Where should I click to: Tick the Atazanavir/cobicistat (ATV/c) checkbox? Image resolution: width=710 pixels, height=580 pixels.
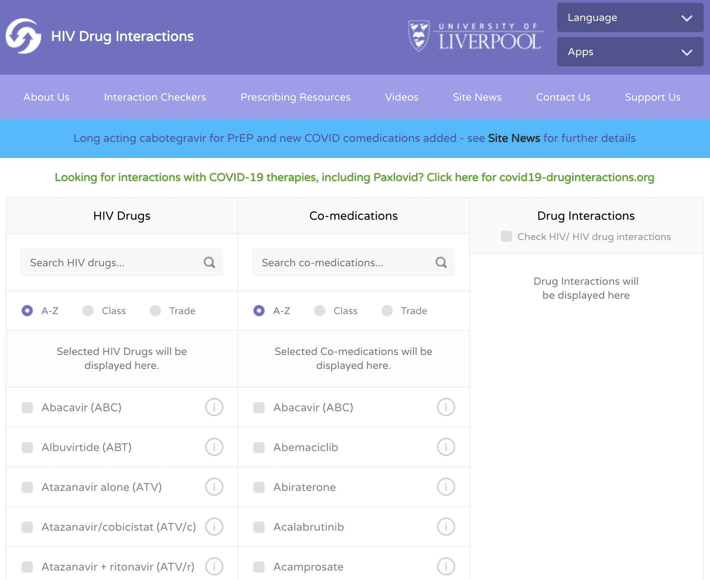27,527
